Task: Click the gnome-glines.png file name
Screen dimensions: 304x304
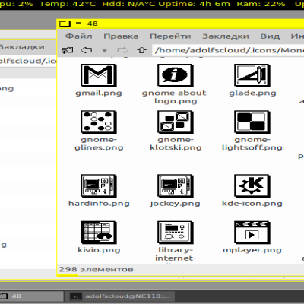Action: 99,144
